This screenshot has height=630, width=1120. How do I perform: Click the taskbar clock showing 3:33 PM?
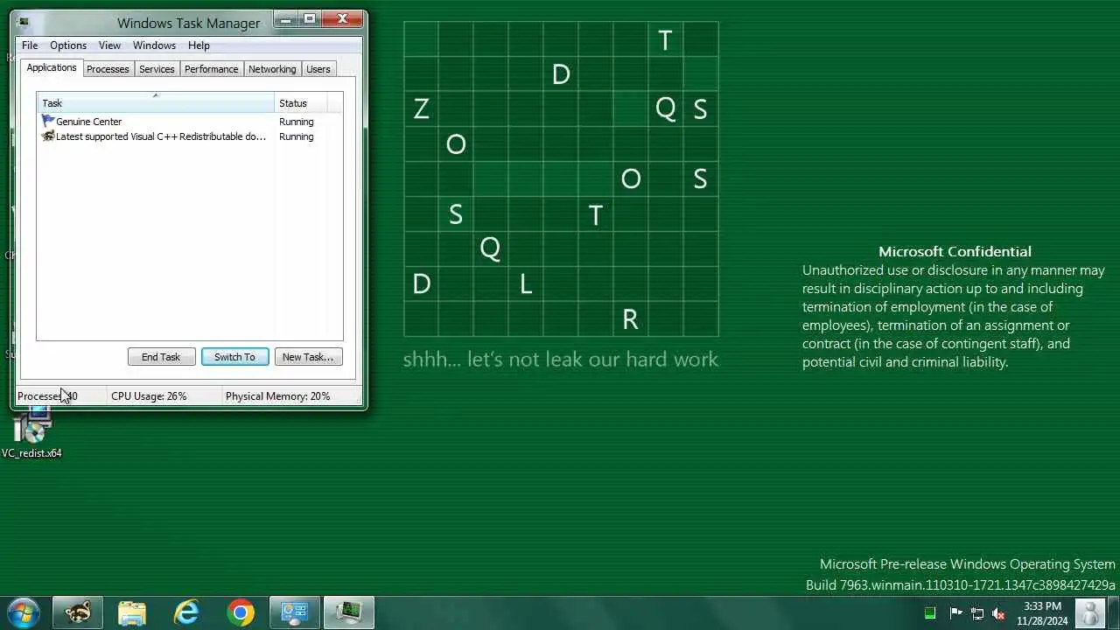click(x=1042, y=613)
